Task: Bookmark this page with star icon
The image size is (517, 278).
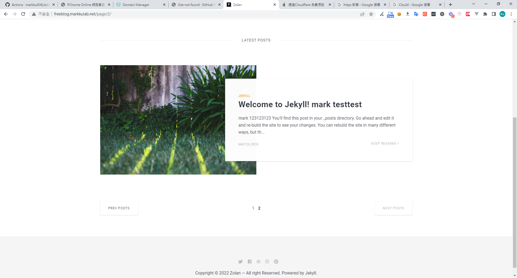Action: [371, 14]
